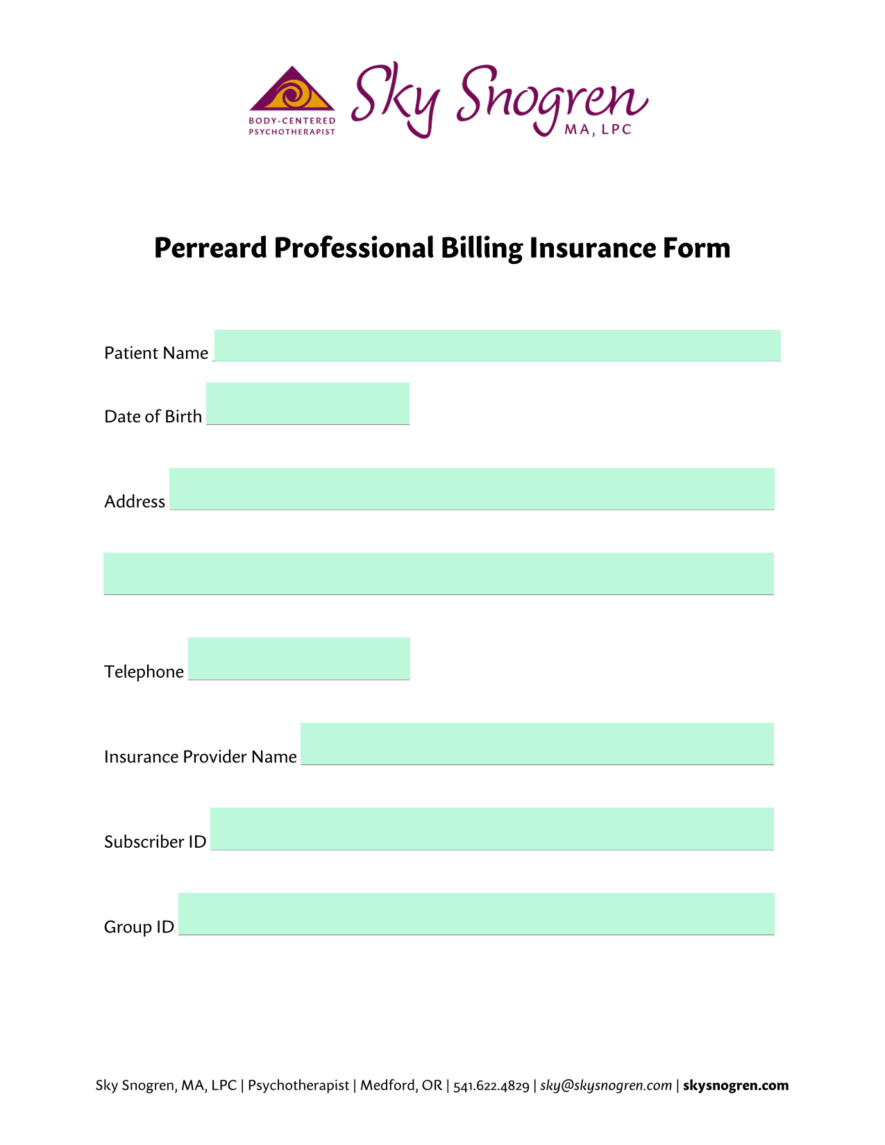Click the Patient Name label

(156, 353)
